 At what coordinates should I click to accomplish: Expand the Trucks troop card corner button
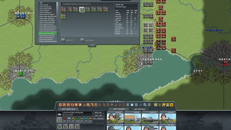click(x=140, y=112)
